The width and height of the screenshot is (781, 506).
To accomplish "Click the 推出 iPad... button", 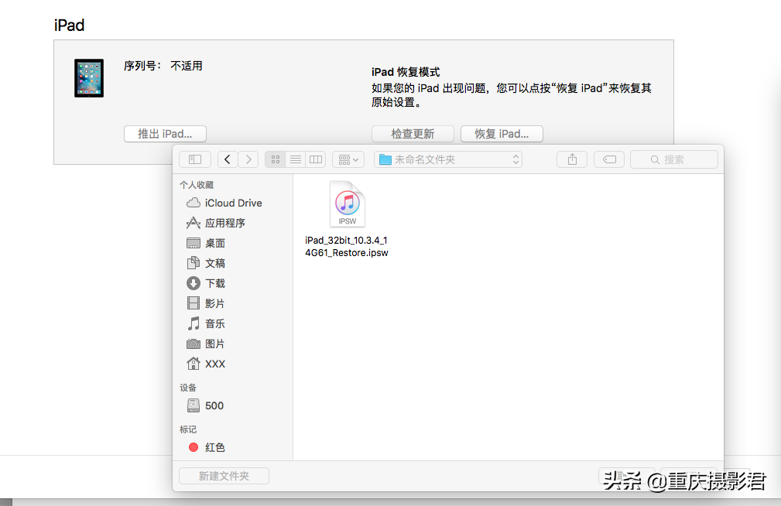I will 165,134.
